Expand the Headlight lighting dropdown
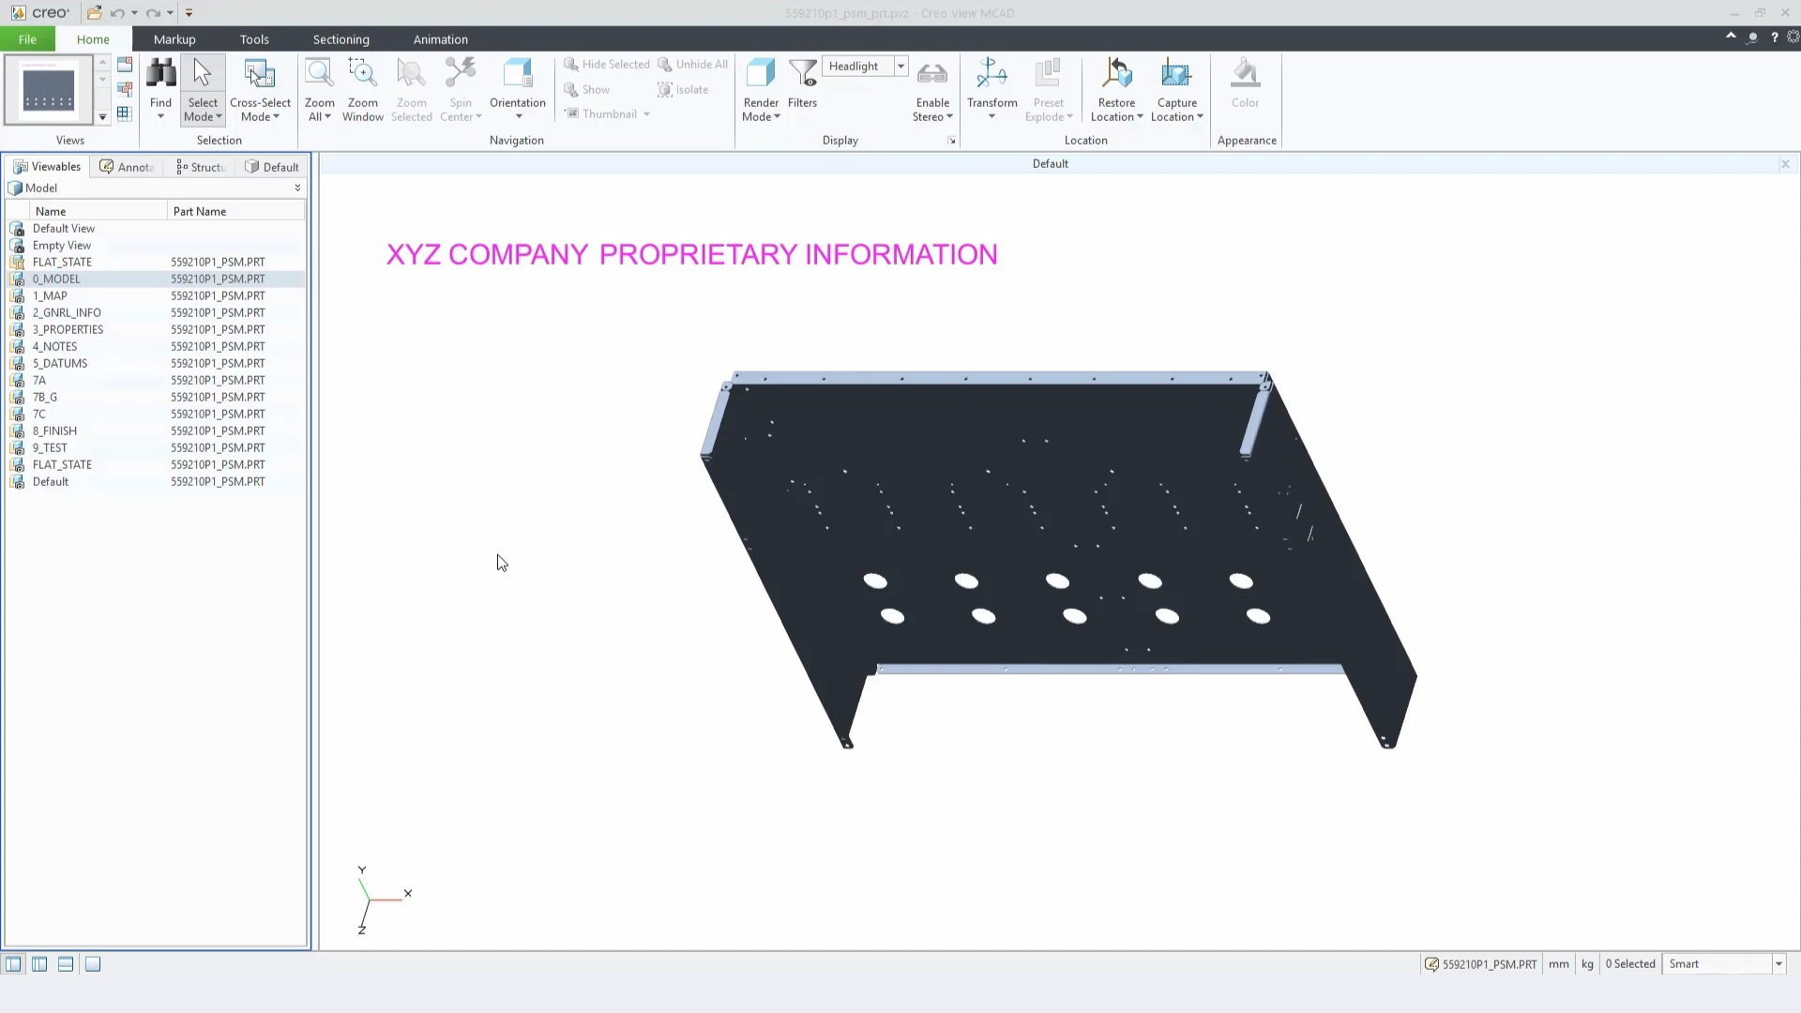This screenshot has width=1801, height=1013. pyautogui.click(x=900, y=66)
